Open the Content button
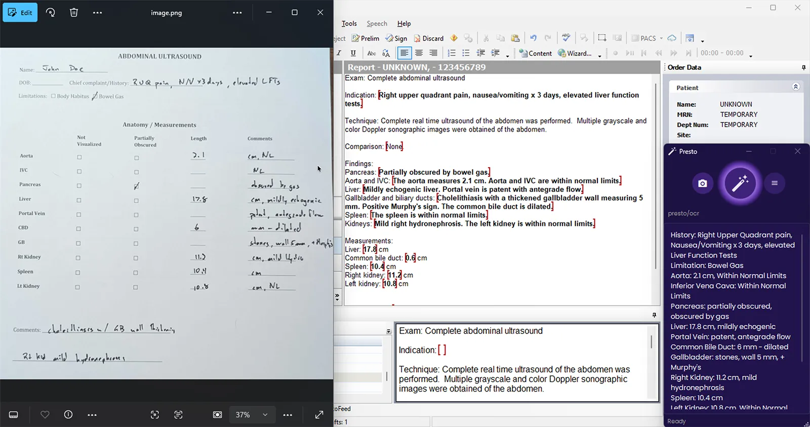 tap(536, 53)
